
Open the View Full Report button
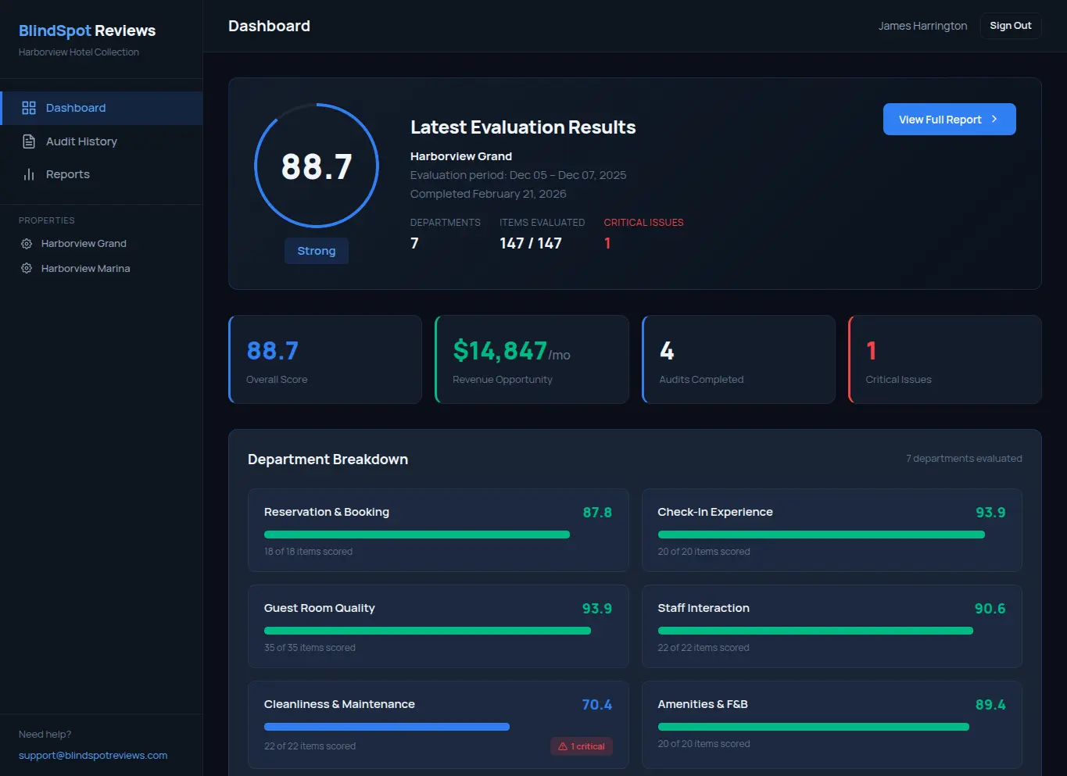(949, 119)
